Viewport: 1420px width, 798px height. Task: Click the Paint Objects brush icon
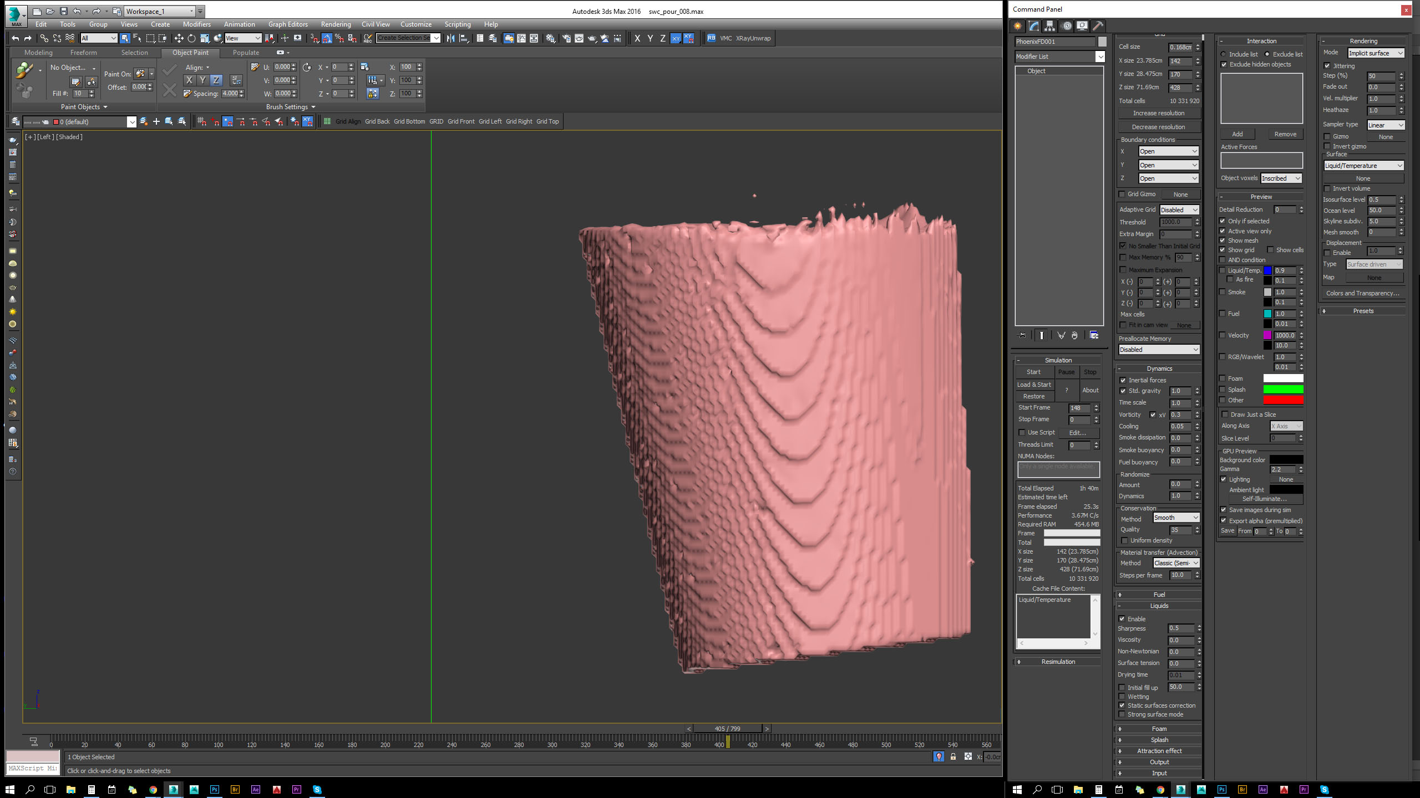[24, 70]
